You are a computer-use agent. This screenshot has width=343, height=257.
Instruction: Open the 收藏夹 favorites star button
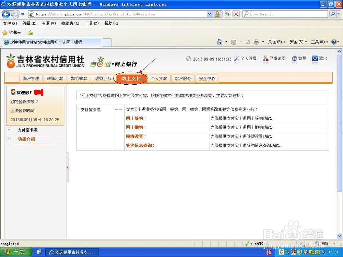click(x=12, y=33)
